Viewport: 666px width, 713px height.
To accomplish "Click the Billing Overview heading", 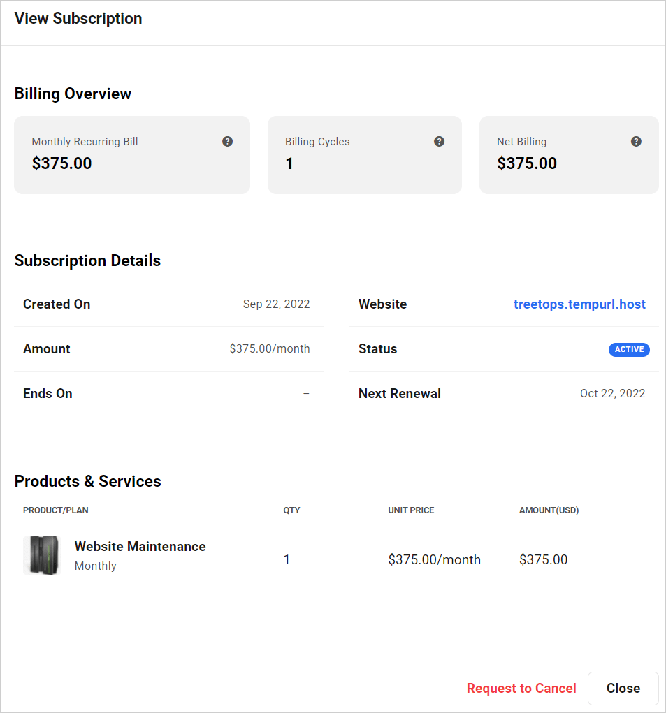I will (73, 94).
